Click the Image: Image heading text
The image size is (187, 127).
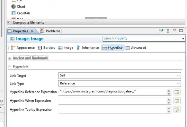click(x=30, y=39)
